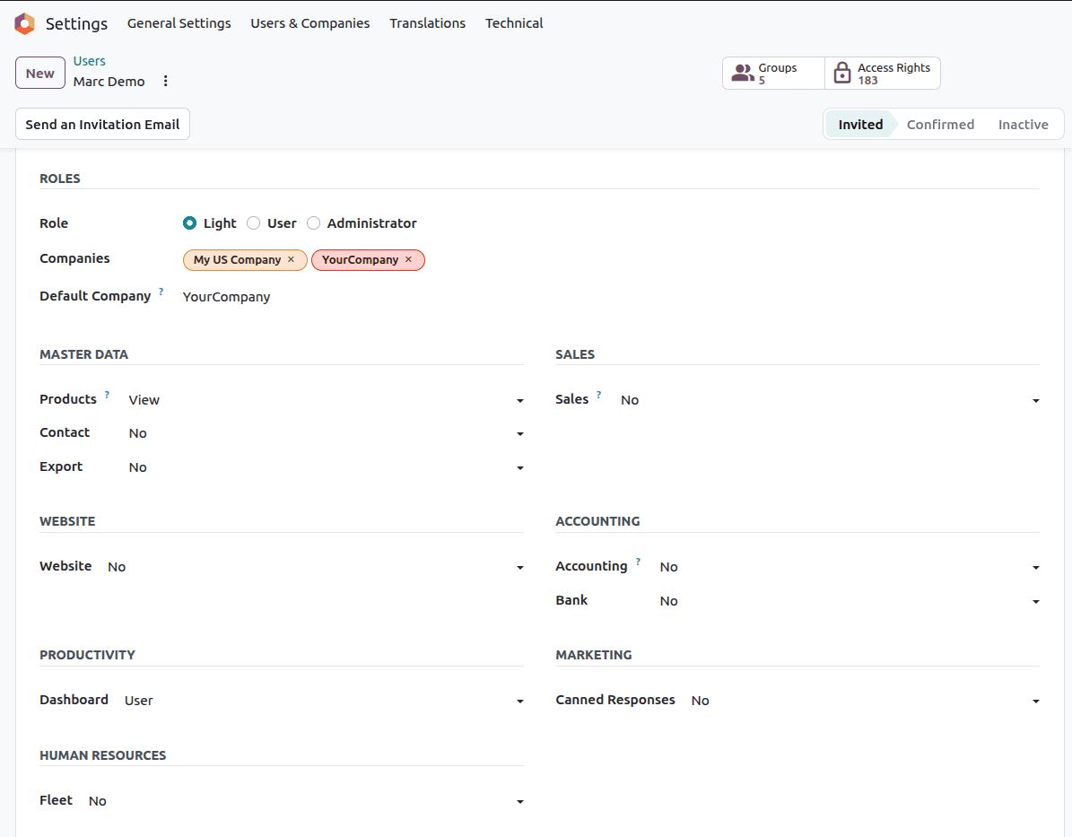Screen dimensions: 1072x837
Task: Click the MARKETING section heading
Action: pos(594,655)
